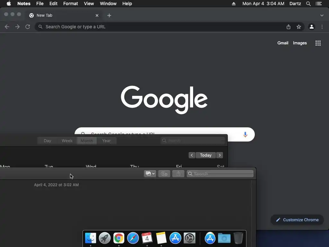Click the note date April 4, 2022 at 3:02 AM
The image size is (329, 247).
pyautogui.click(x=57, y=185)
